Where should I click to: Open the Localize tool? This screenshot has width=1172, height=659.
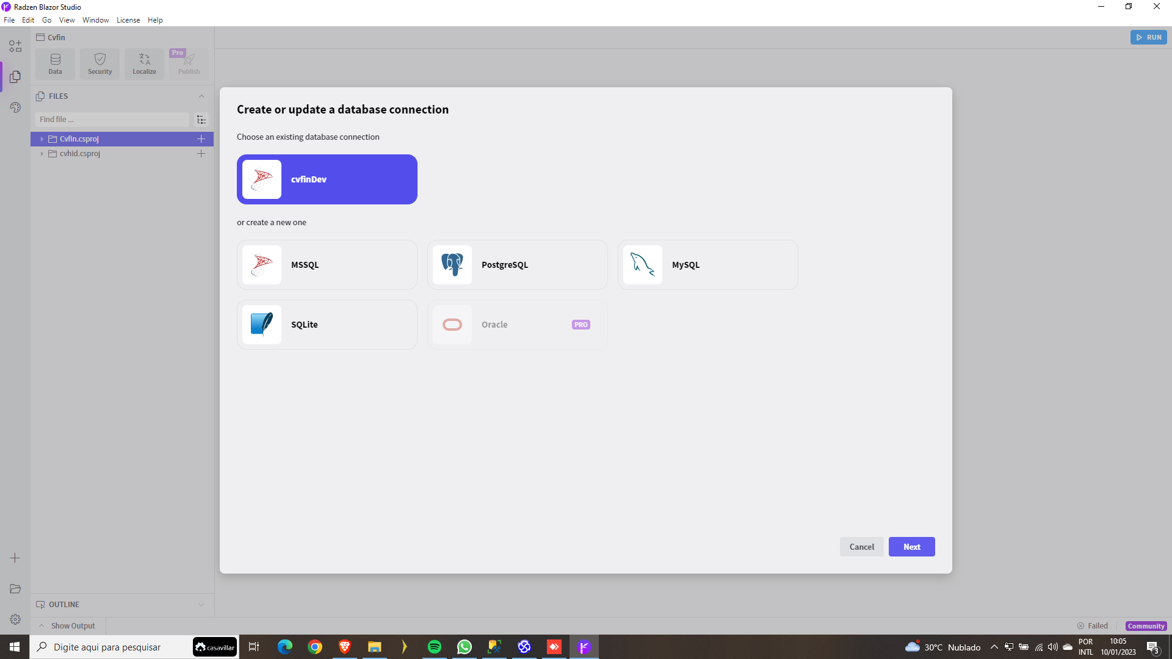pos(145,64)
